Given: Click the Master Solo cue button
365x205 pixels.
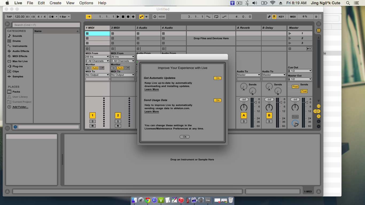Looking at the screenshot, I should point(295,117).
